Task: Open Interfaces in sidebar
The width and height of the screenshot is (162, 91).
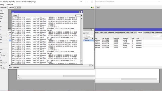Action: click(x=2, y=16)
